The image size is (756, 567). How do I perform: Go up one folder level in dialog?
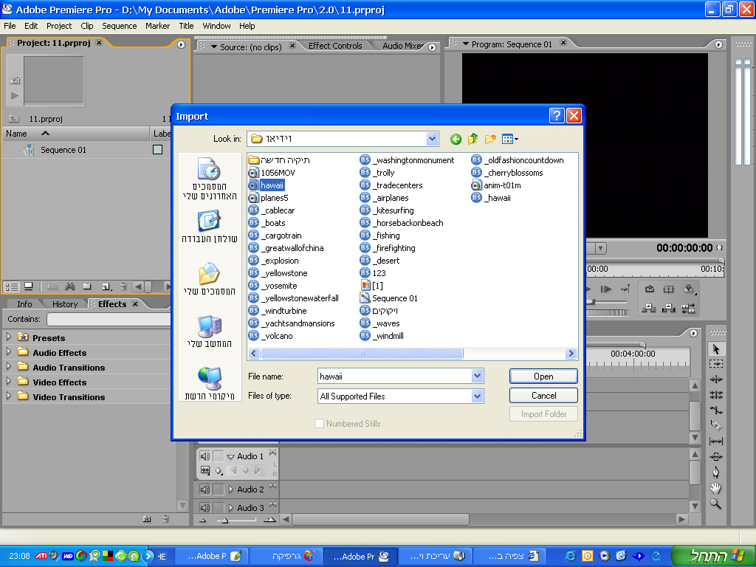(472, 139)
